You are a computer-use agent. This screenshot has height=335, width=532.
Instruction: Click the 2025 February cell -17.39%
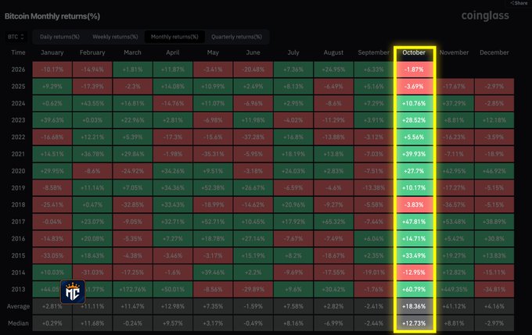point(92,87)
